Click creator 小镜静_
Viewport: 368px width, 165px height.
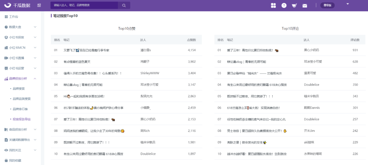point(146,108)
